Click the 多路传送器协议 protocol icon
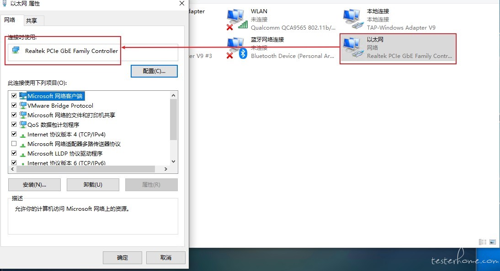Image resolution: width=500 pixels, height=271 pixels. (x=23, y=145)
